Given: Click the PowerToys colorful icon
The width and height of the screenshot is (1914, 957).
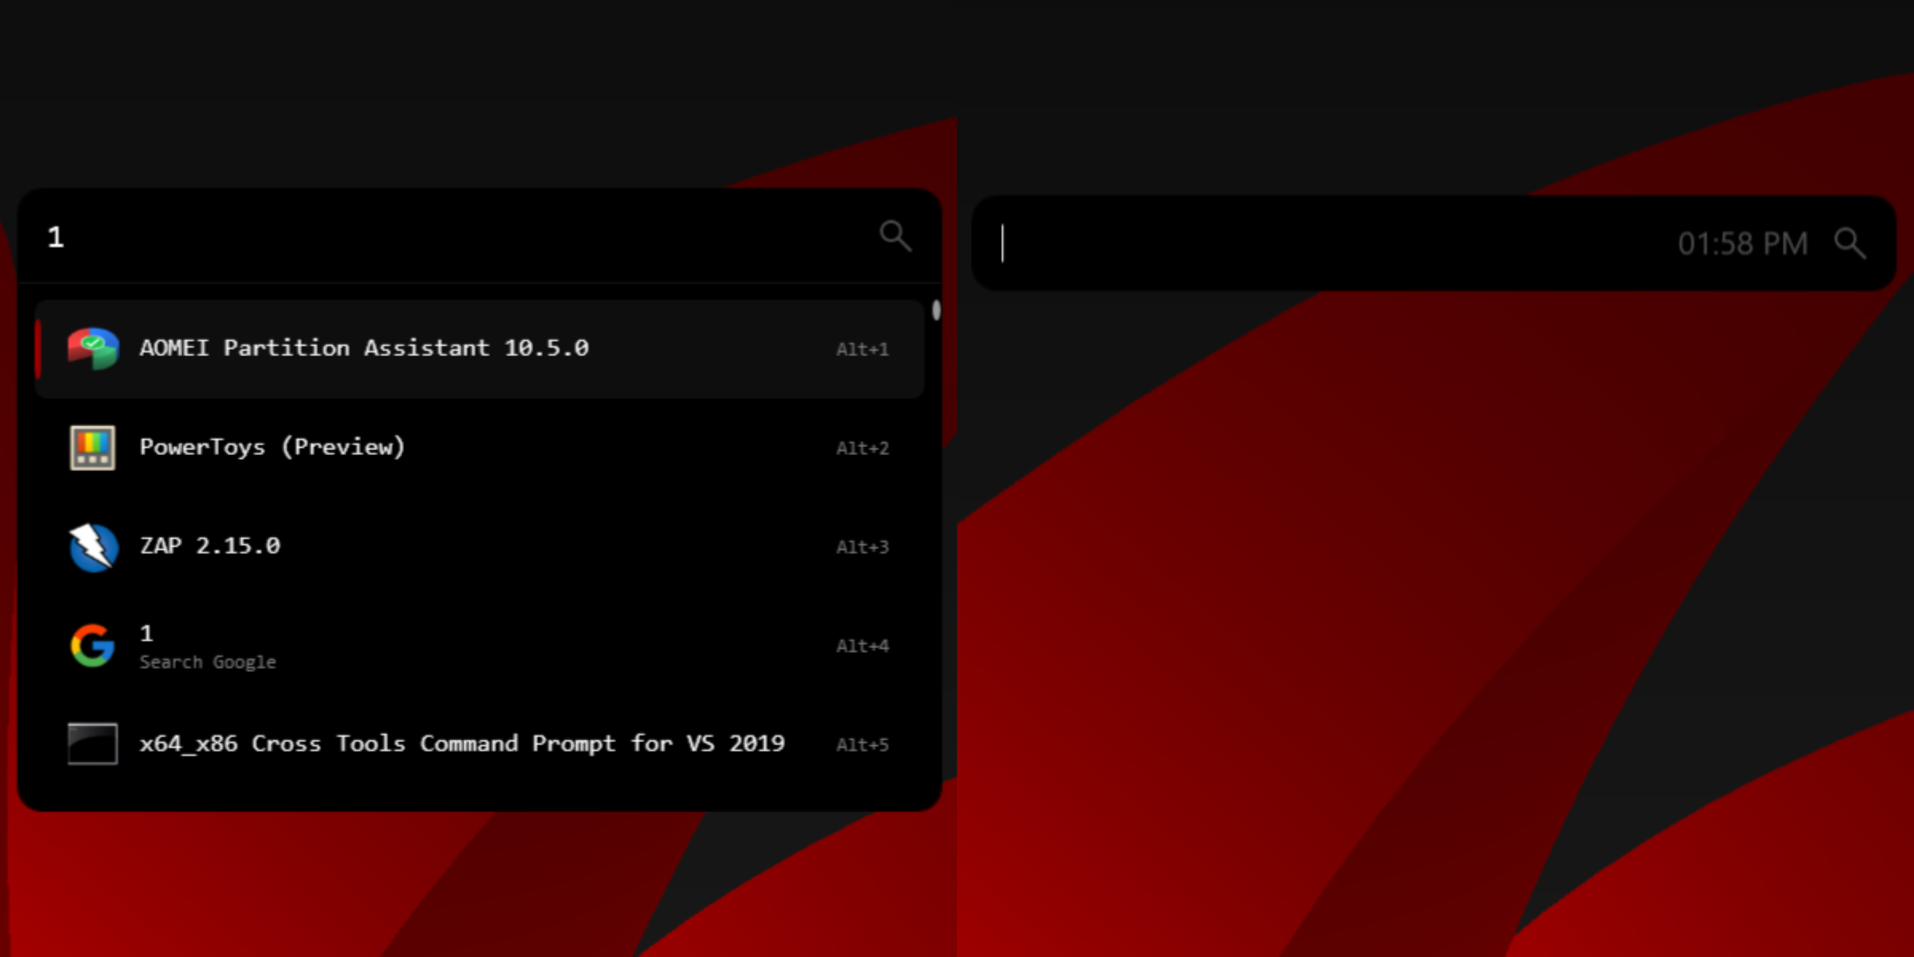Looking at the screenshot, I should [93, 447].
